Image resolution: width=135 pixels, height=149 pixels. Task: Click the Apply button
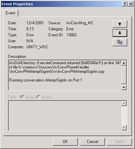[120, 141]
